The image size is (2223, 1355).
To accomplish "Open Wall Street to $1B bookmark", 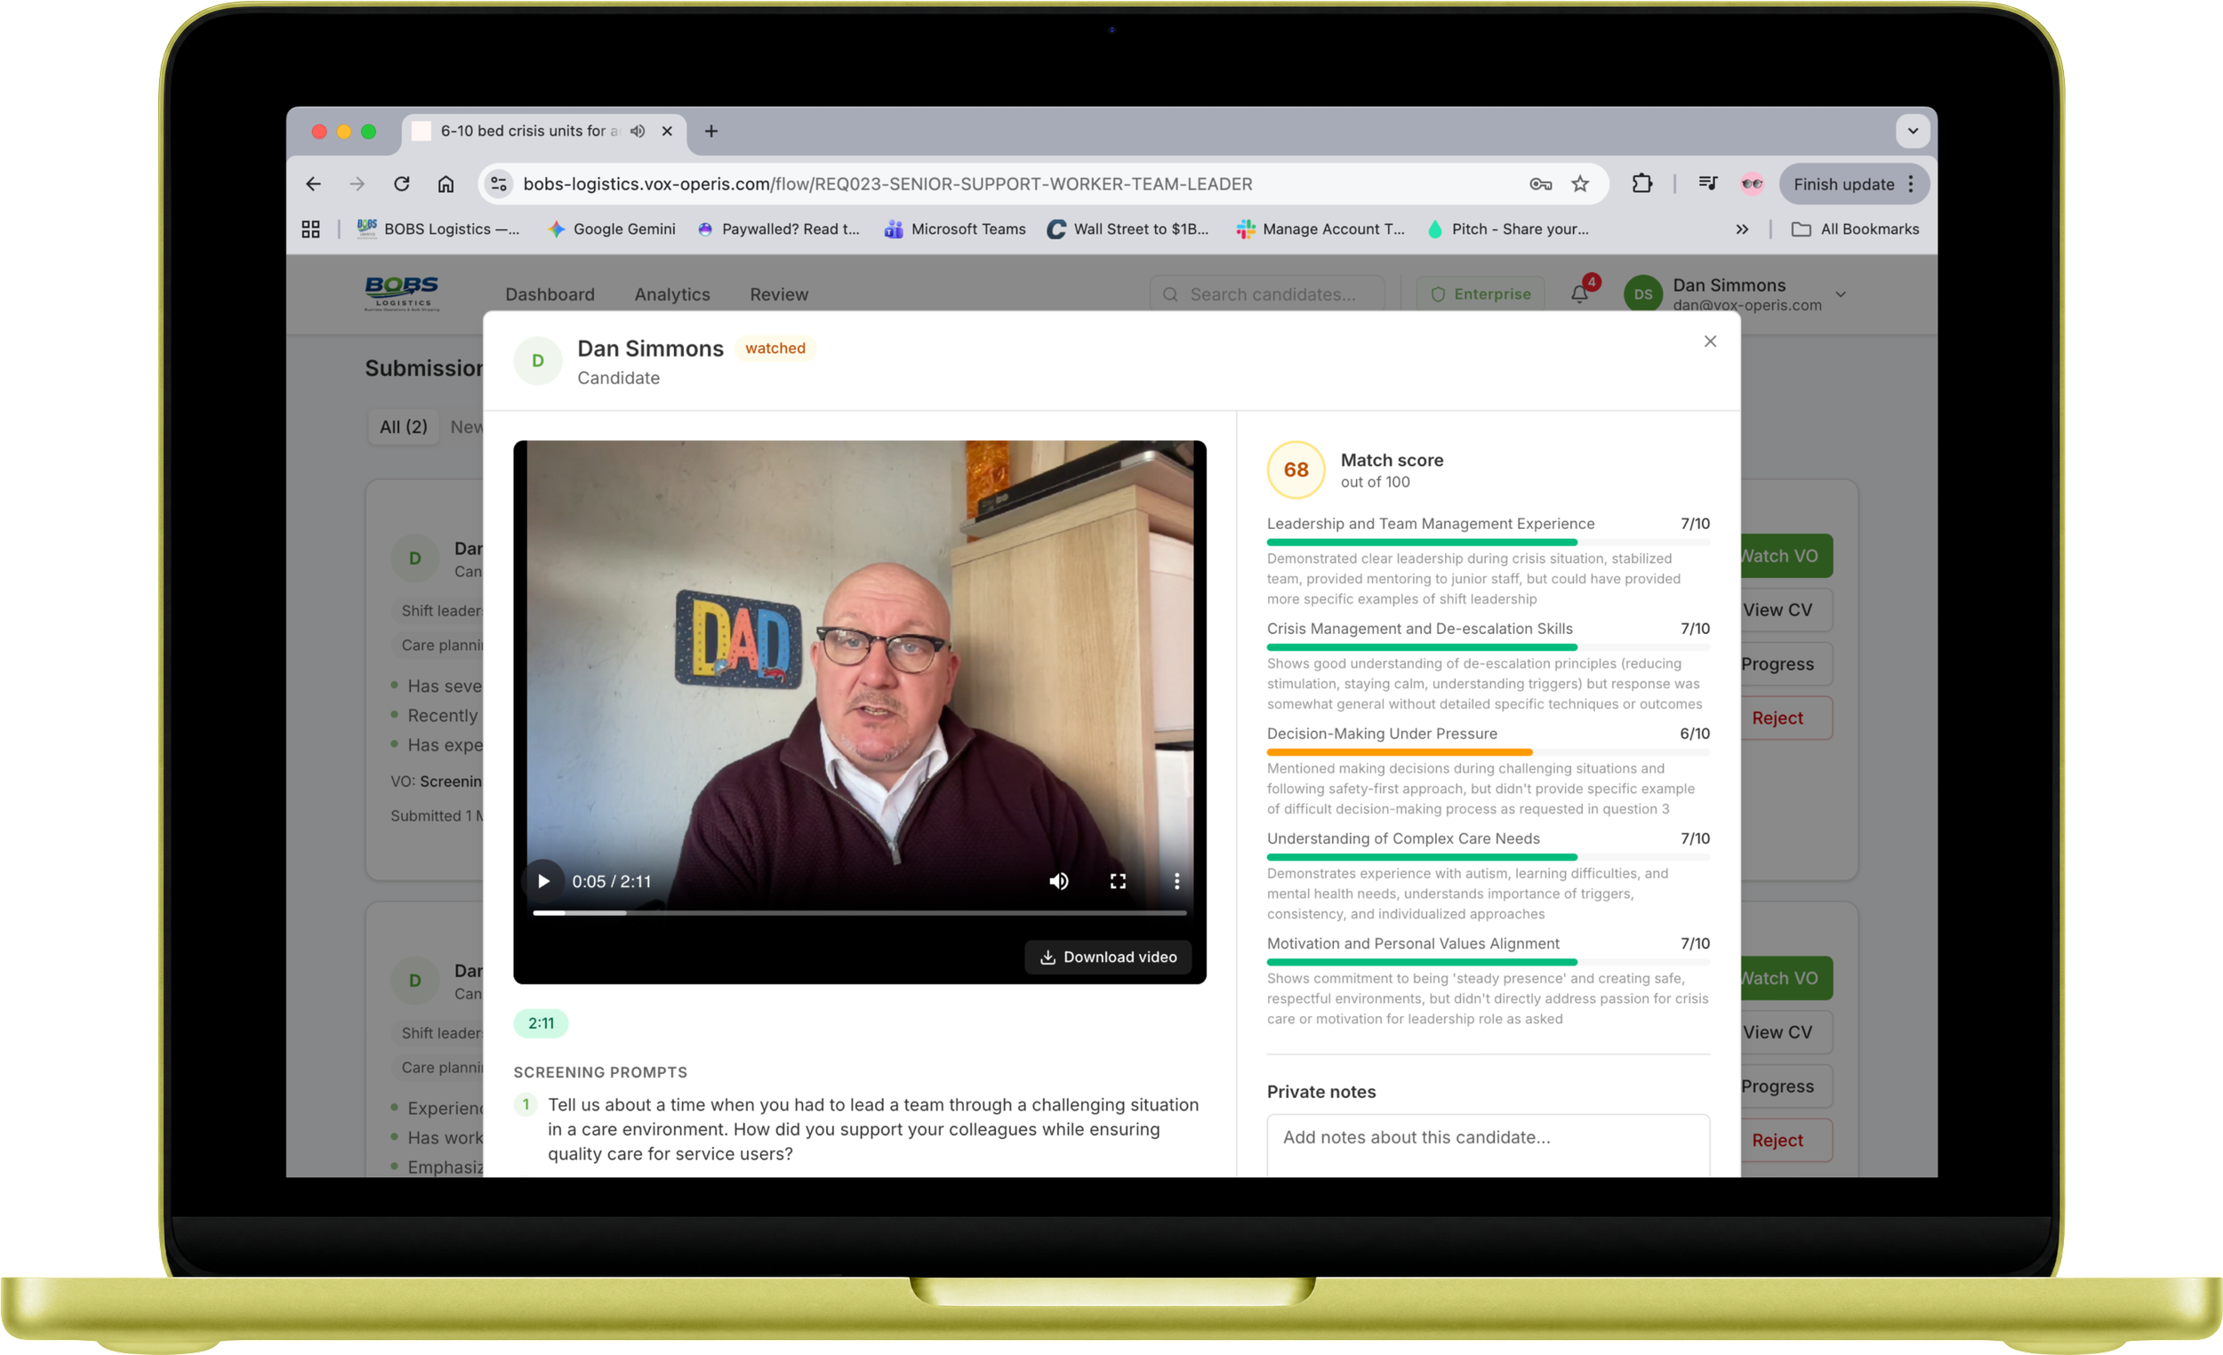I will click(x=1128, y=229).
